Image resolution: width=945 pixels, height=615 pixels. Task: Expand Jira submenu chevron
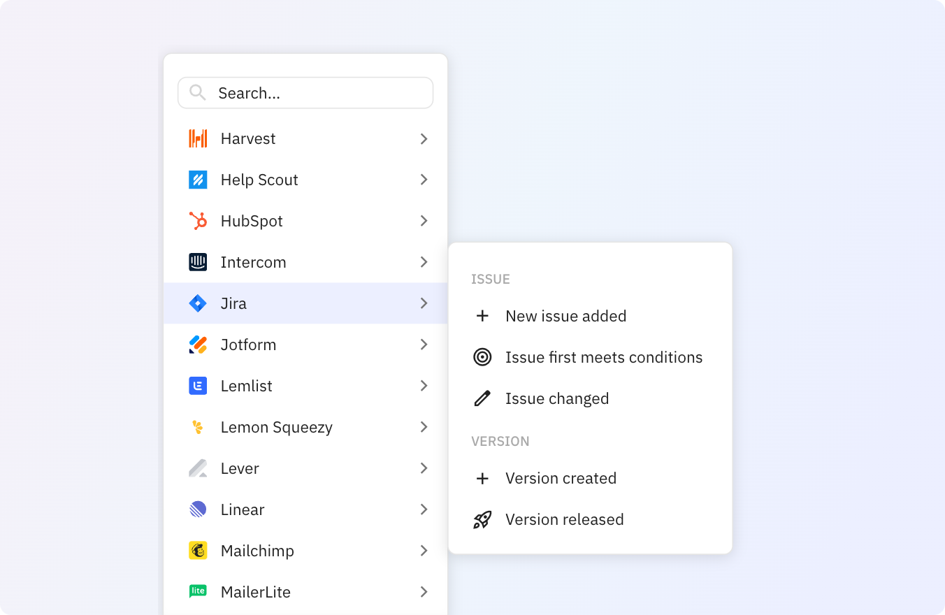click(424, 303)
